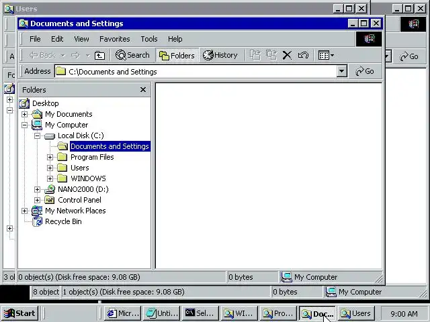430x322 pixels.
Task: Click the Windows logo throbber icon
Action: (x=369, y=39)
